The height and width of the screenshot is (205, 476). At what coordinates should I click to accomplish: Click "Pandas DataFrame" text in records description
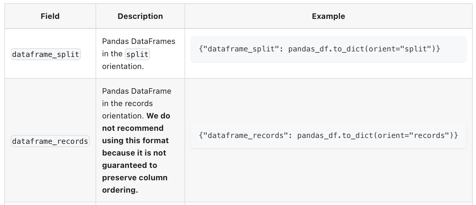(137, 91)
